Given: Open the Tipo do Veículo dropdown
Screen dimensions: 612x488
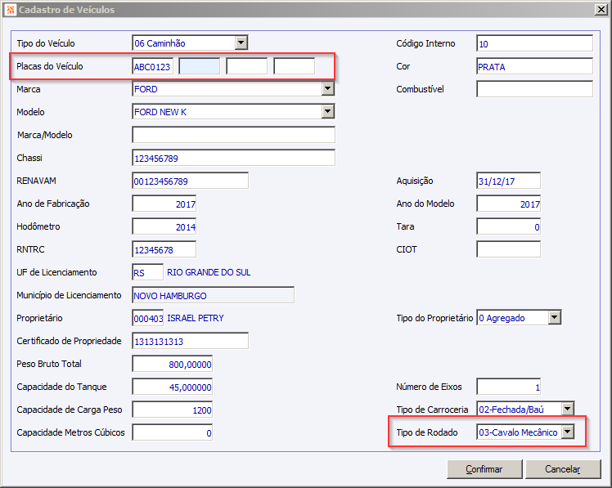Looking at the screenshot, I should (241, 43).
